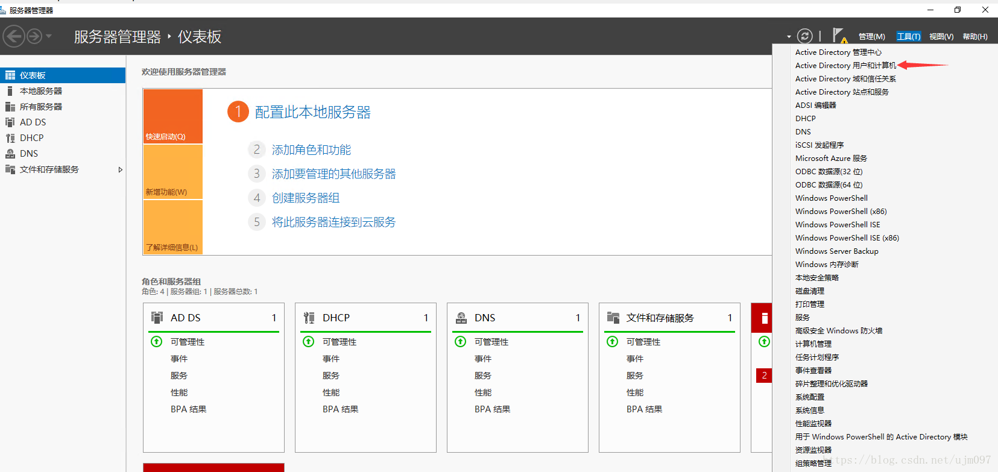Viewport: 998px width, 472px height.
Task: Click the 文件和存储服务 tile header icon
Action: point(613,318)
